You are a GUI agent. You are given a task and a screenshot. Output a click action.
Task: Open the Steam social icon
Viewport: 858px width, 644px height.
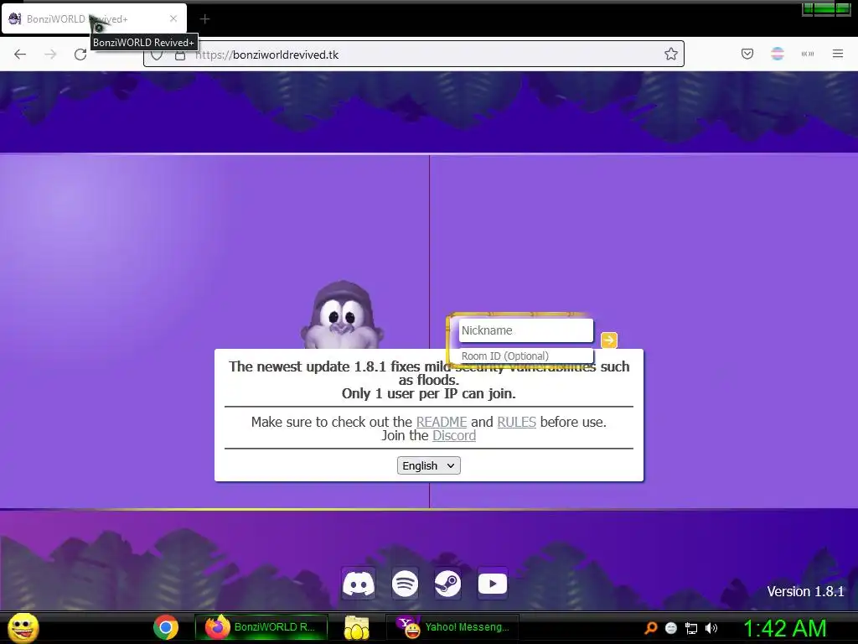(x=447, y=584)
